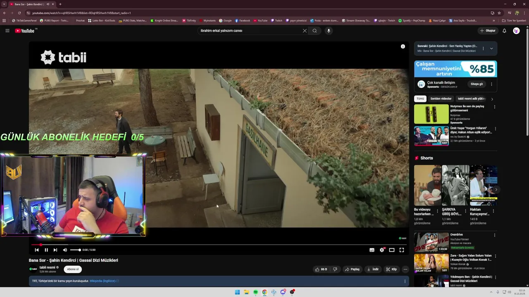Select the Seriden videolar chip

pos(441,99)
